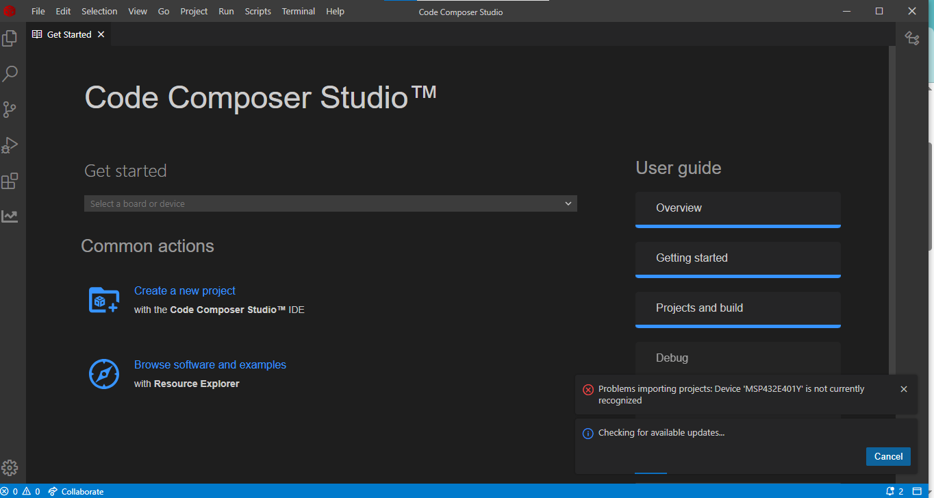The width and height of the screenshot is (934, 498).
Task: Click the errors count in status bar
Action: coord(10,491)
